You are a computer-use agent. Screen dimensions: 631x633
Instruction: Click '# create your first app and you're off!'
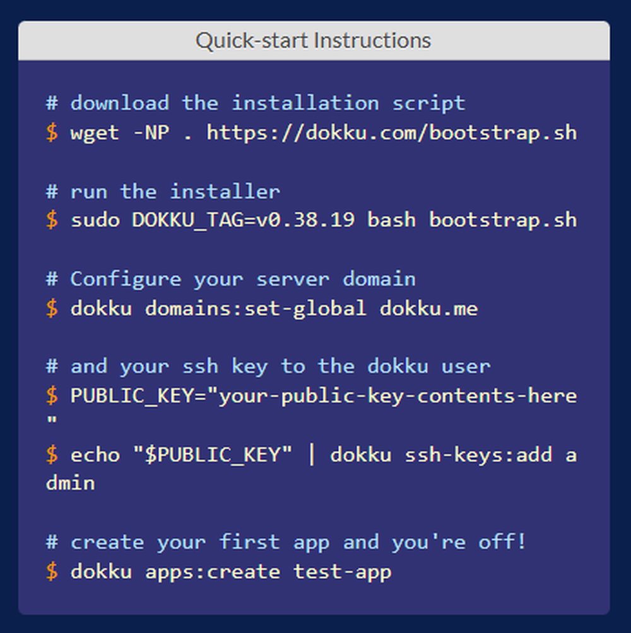coord(286,542)
